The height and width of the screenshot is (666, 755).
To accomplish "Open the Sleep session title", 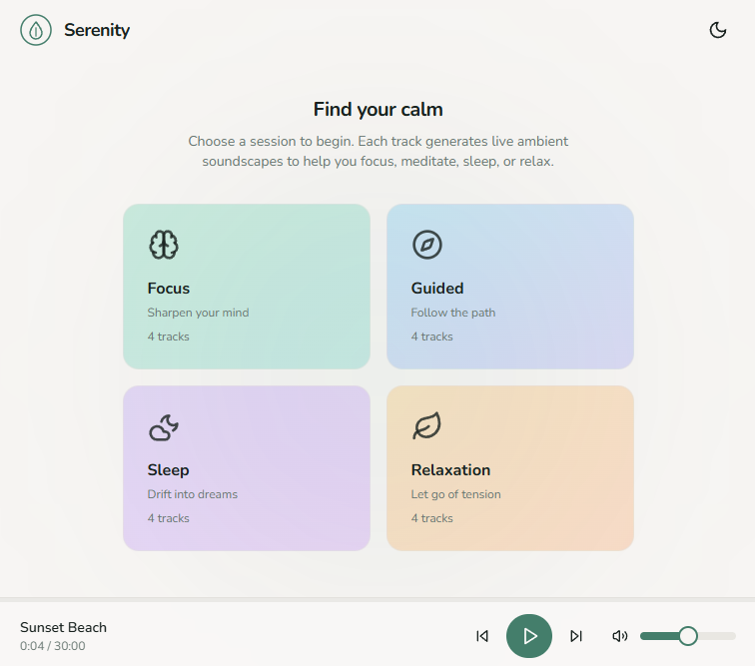I will pos(168,470).
